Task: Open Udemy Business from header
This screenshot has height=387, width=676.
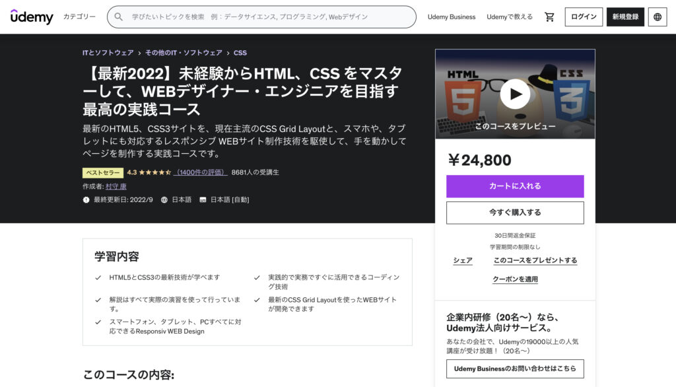Action: tap(452, 17)
